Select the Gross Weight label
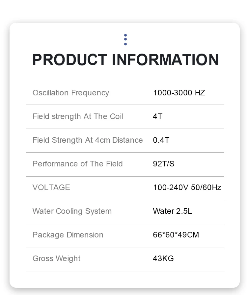The width and height of the screenshot is (247, 295). [56, 258]
